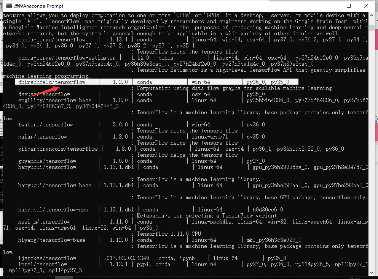Click version 1.2.0 in highlighted row
378x279 pixels.
point(120,82)
